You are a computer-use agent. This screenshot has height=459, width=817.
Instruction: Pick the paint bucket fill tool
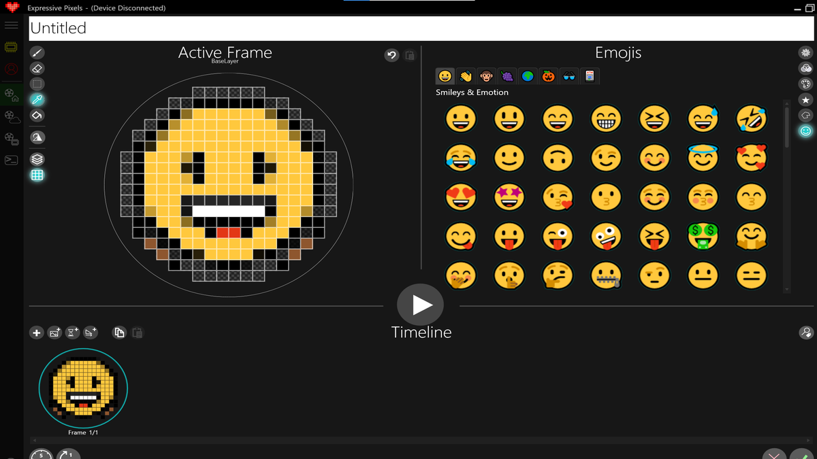[37, 116]
